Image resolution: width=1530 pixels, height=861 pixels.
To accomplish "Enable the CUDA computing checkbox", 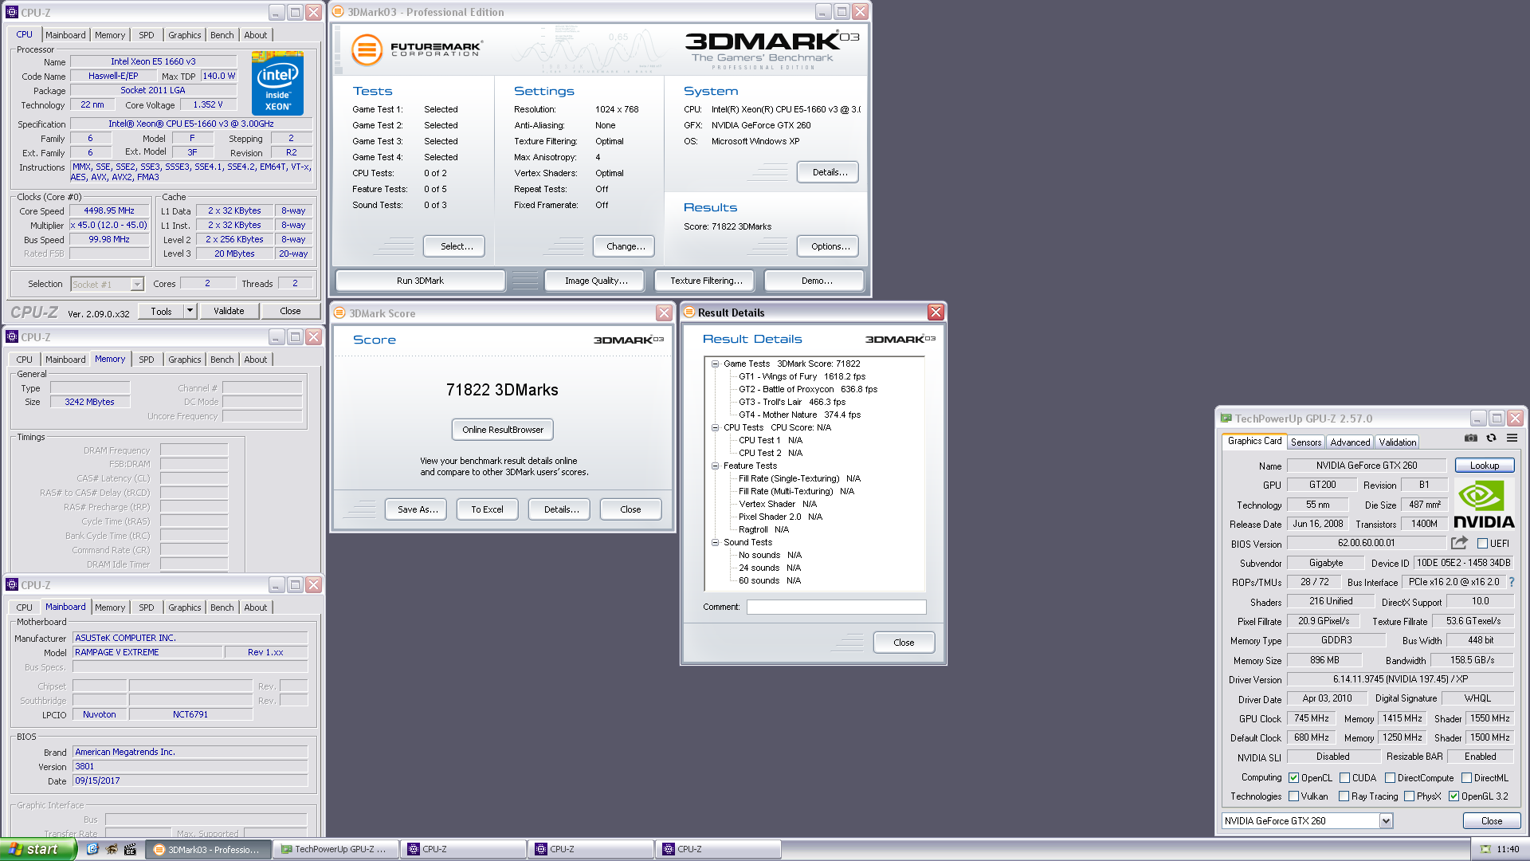I will (x=1344, y=778).
